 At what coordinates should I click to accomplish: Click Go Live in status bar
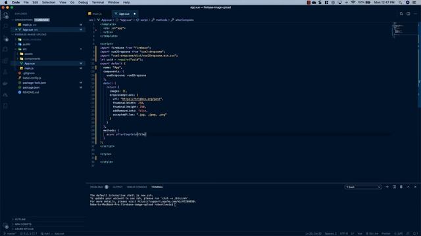[372, 233]
